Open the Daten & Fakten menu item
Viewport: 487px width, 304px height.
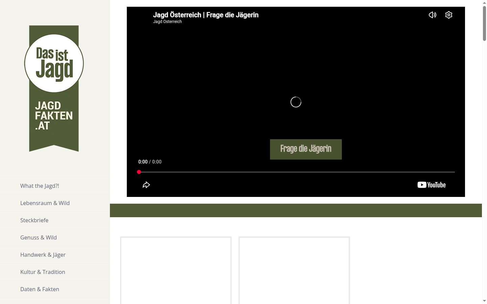(40, 289)
